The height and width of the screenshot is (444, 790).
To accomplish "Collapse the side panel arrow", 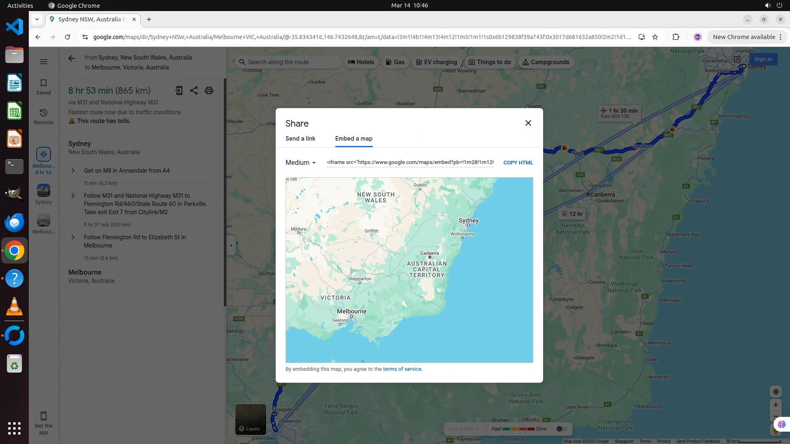I will pyautogui.click(x=231, y=245).
